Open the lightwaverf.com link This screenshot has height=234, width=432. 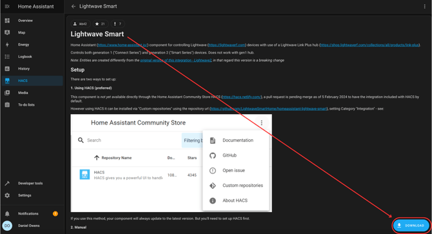click(227, 45)
